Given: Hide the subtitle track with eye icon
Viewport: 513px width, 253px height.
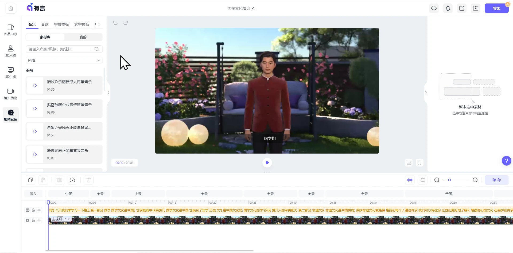Looking at the screenshot, I should coord(39,210).
